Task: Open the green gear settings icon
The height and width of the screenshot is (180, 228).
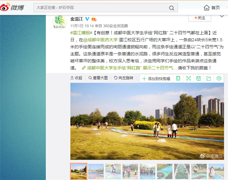Action: pyautogui.click(x=219, y=78)
